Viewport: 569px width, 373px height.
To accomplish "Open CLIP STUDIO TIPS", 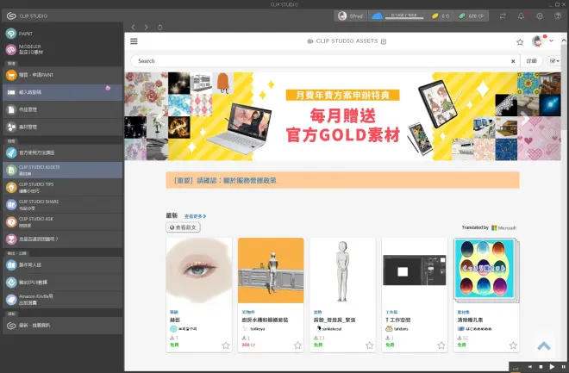I will [x=62, y=188].
